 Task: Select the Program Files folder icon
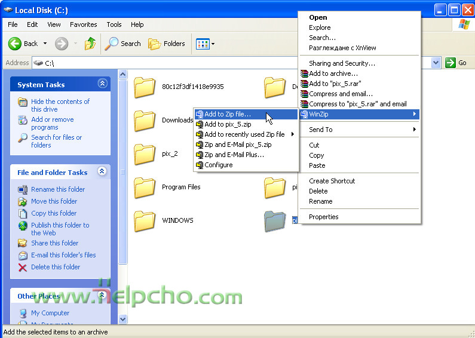145,188
